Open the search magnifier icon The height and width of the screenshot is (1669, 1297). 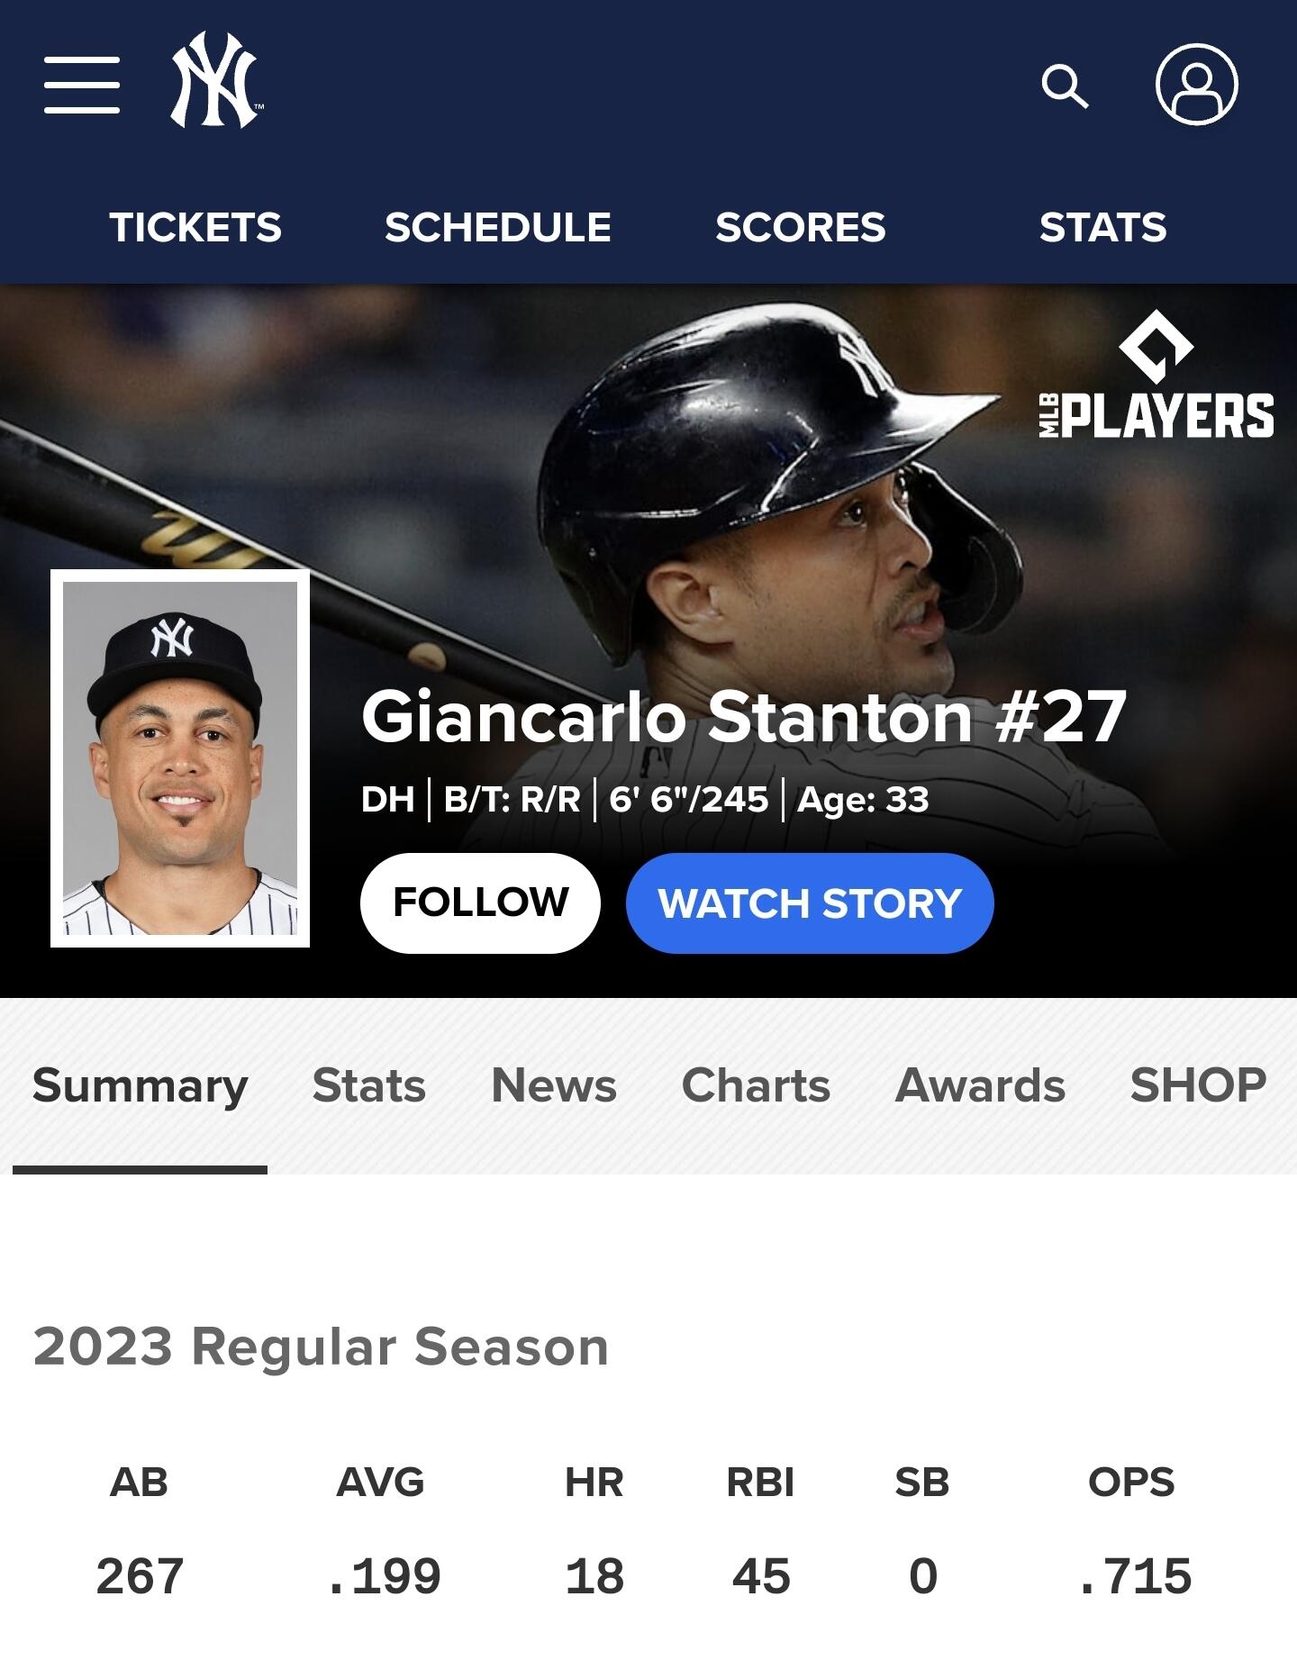(1065, 86)
